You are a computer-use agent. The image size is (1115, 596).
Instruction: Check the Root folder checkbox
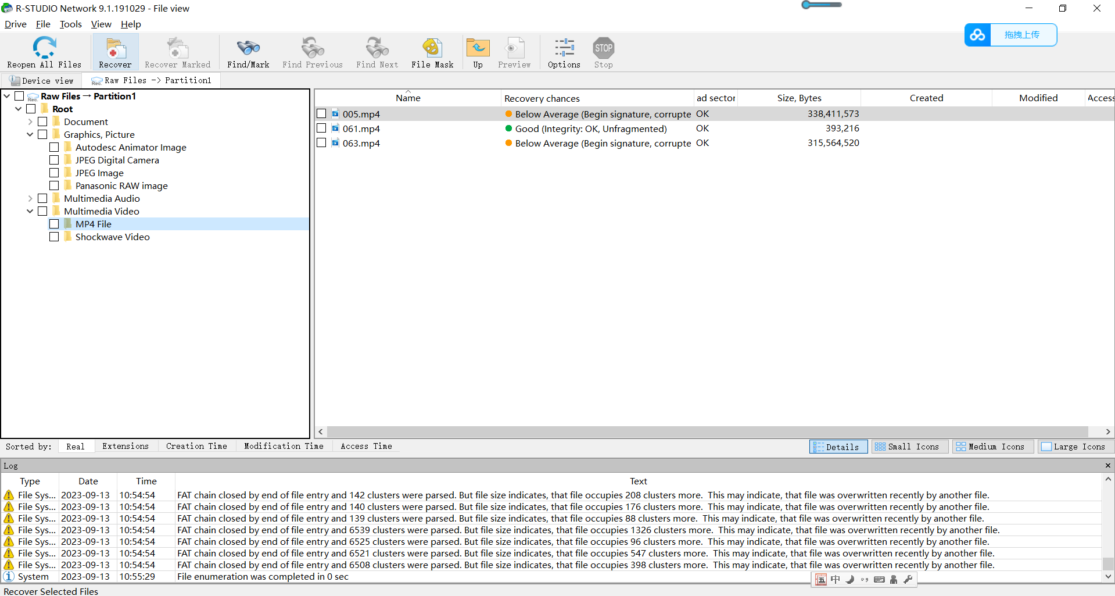[x=31, y=109]
